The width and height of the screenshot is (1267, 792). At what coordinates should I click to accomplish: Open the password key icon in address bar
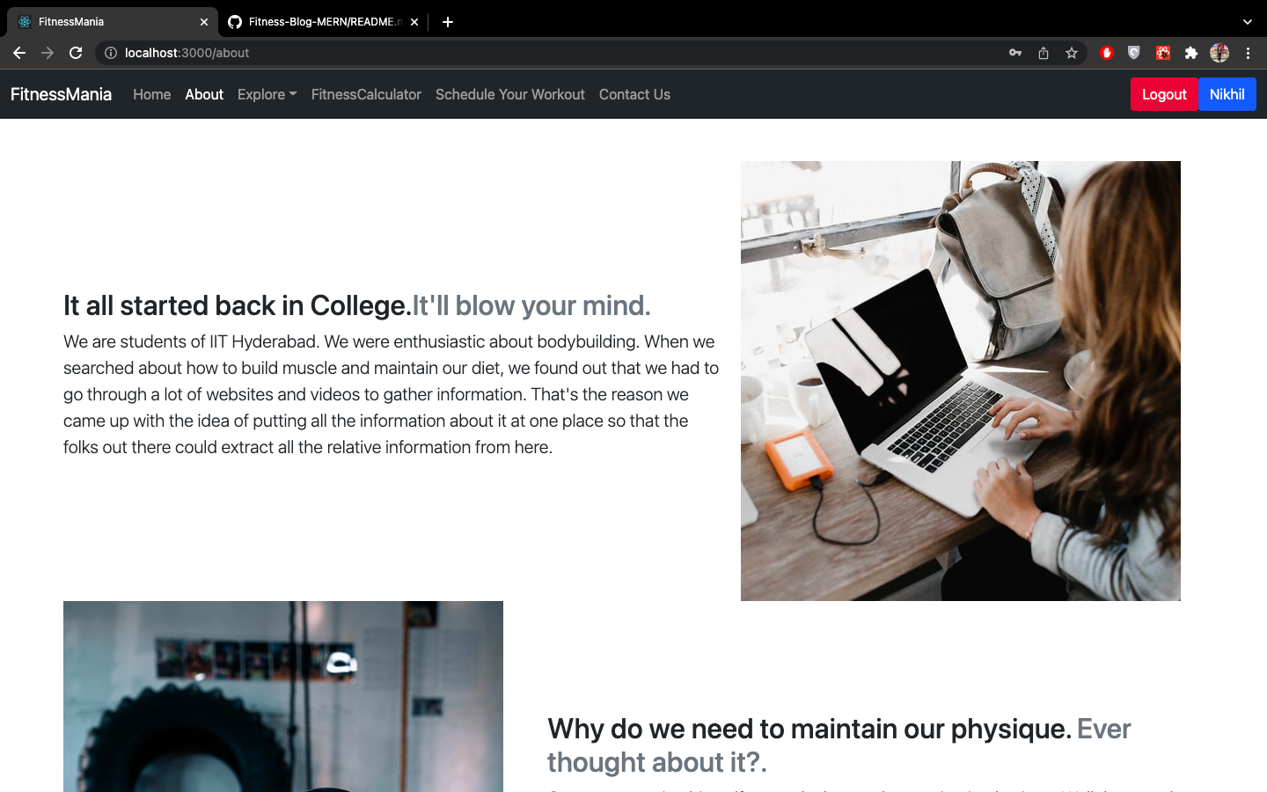click(x=1014, y=53)
